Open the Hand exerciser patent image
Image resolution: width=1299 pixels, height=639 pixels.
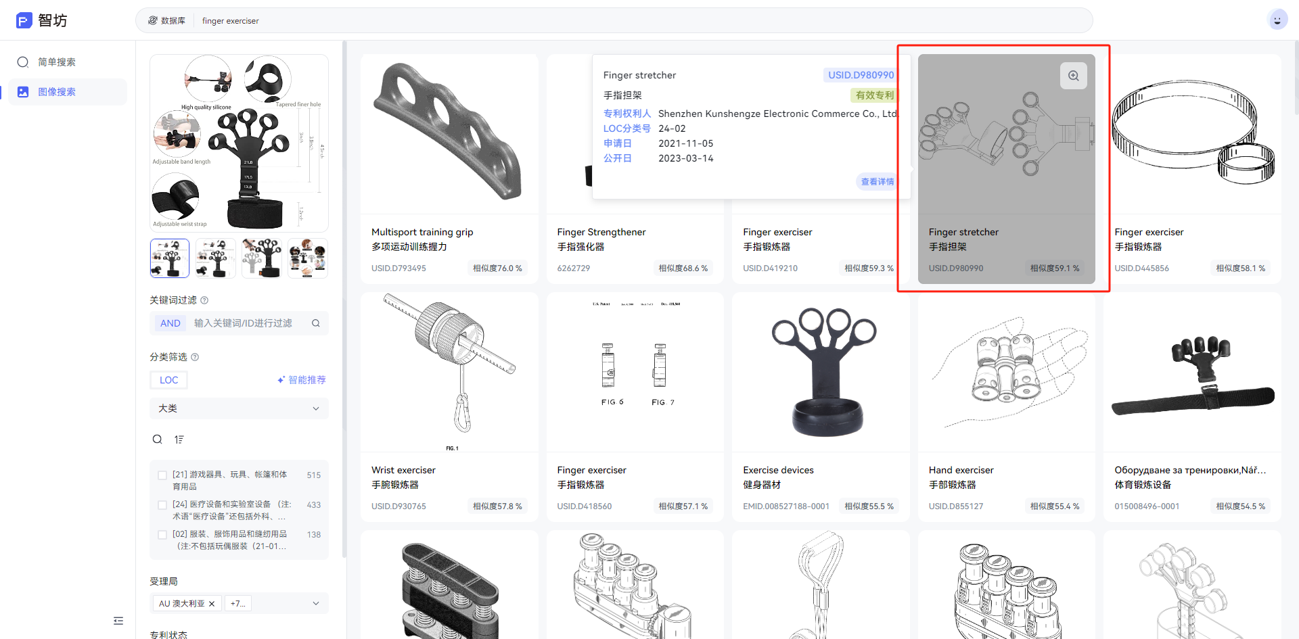pos(1007,372)
